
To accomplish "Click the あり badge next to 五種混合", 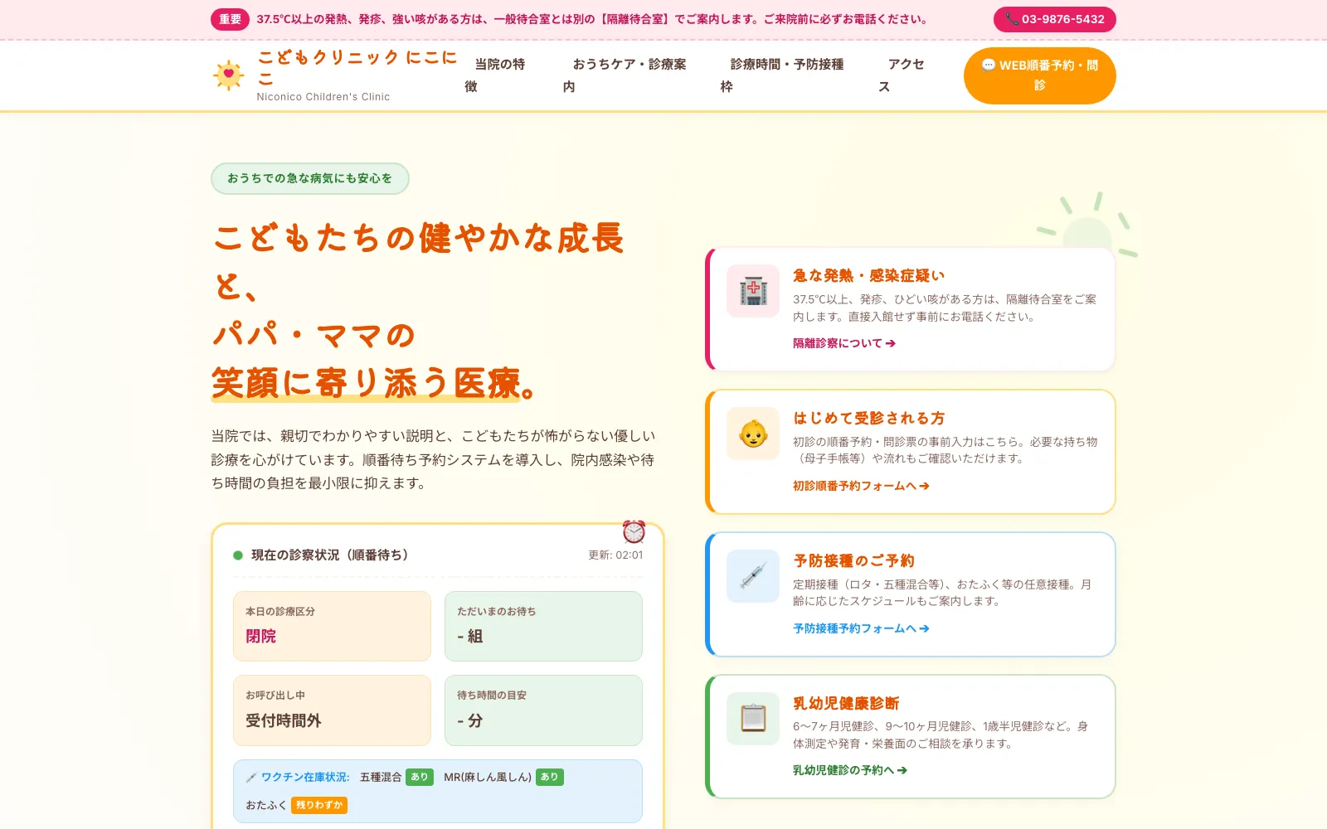I will click(x=420, y=778).
